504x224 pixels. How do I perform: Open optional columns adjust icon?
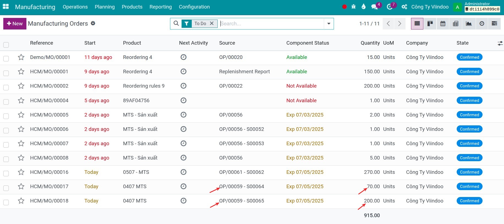click(500, 43)
